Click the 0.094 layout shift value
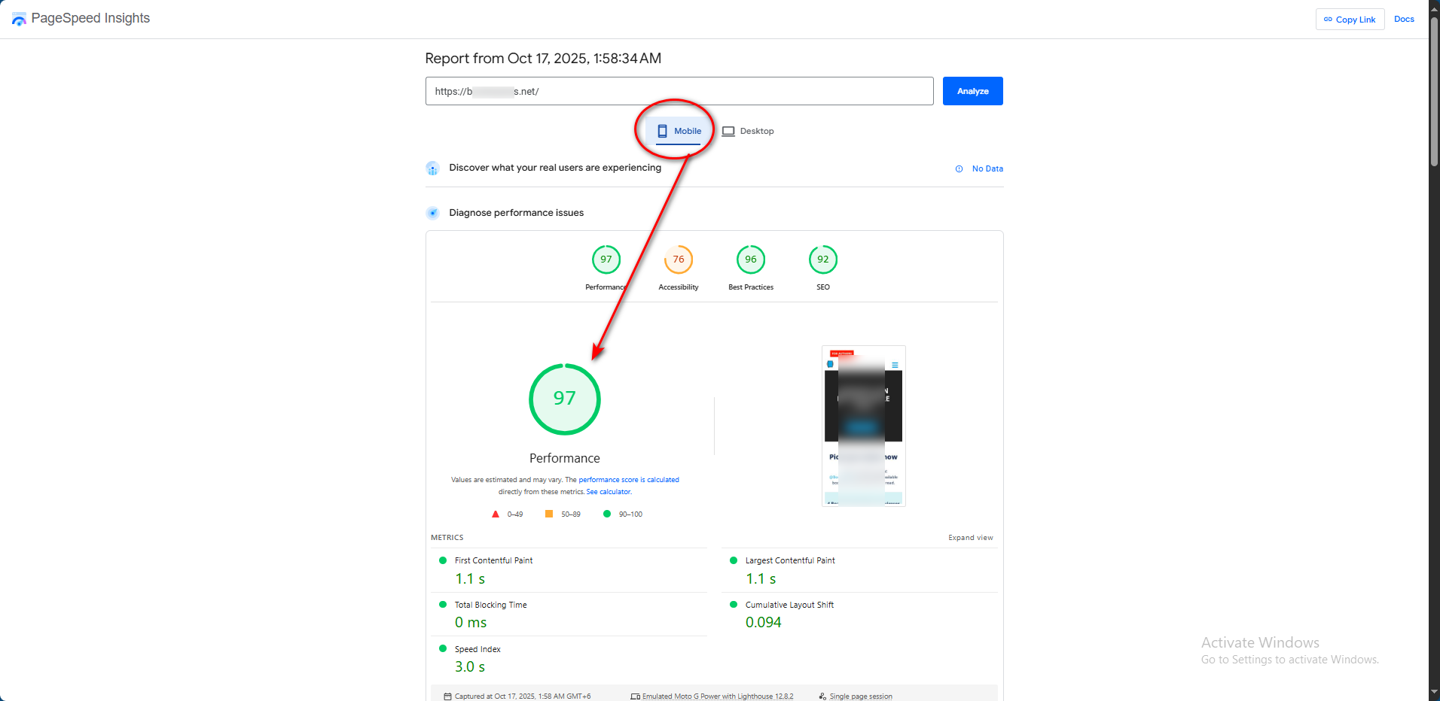Screen dimensions: 1440x701 pos(763,623)
